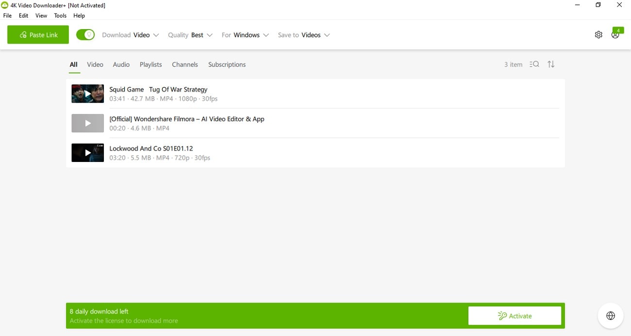Screen dimensions: 631x336
Task: Click Squid Game details 03:41 42.7 MB
Action: pos(164,99)
